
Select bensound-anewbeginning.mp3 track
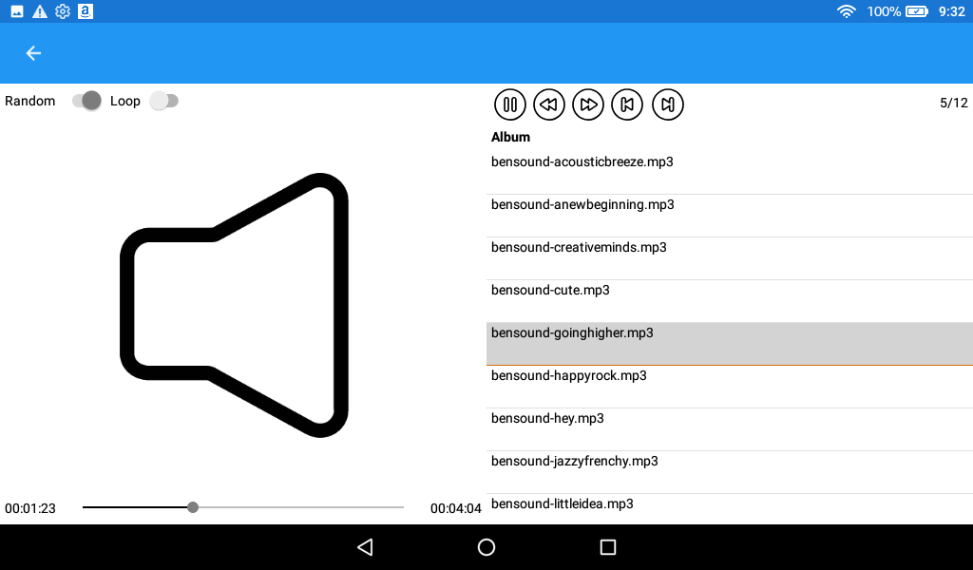(730, 216)
